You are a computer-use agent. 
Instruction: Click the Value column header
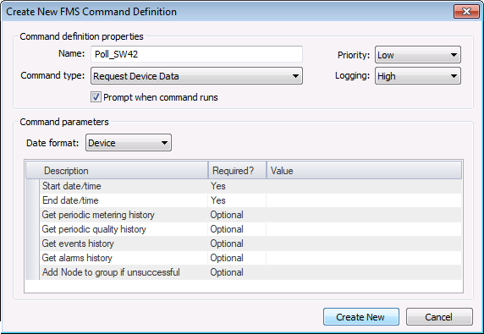pos(364,171)
